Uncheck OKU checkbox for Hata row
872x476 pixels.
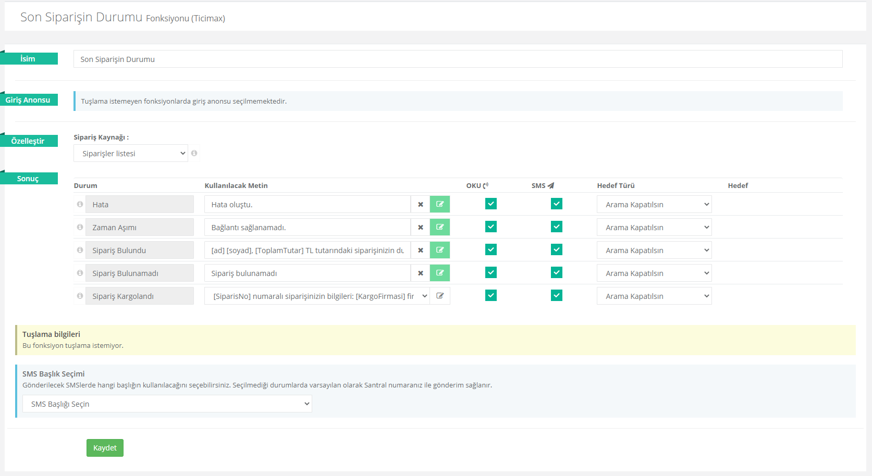click(x=490, y=204)
